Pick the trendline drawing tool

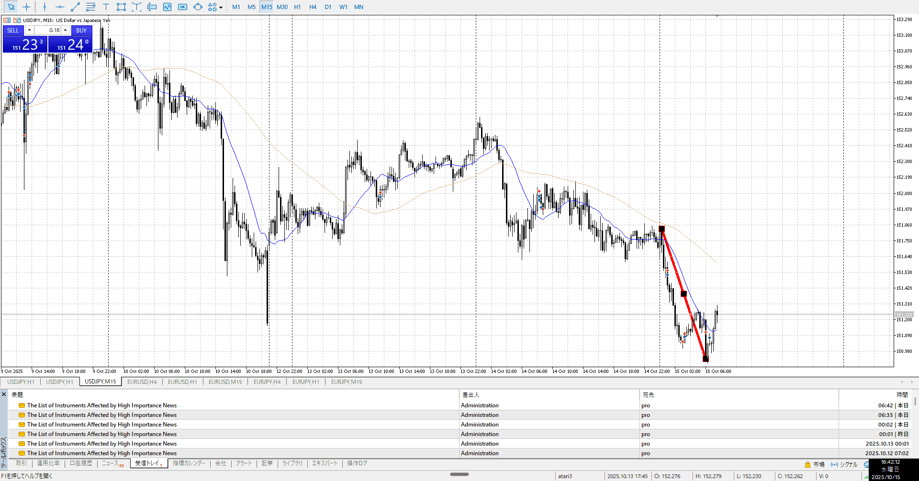click(x=75, y=7)
